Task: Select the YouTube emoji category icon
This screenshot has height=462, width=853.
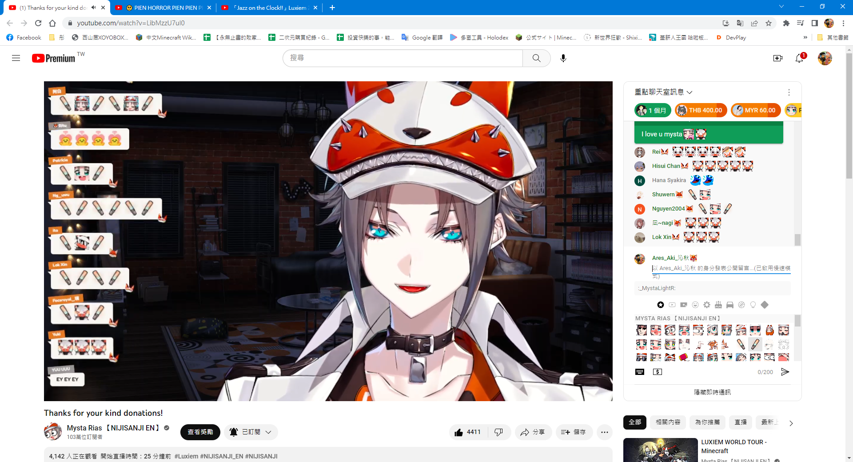Action: click(x=672, y=305)
